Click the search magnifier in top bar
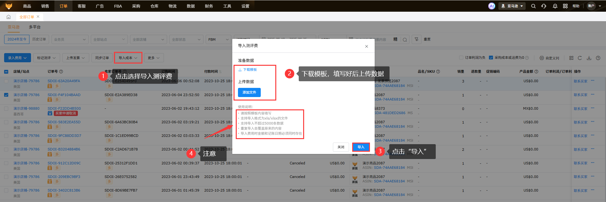Viewport: 606px width, 202px height. [x=533, y=6]
